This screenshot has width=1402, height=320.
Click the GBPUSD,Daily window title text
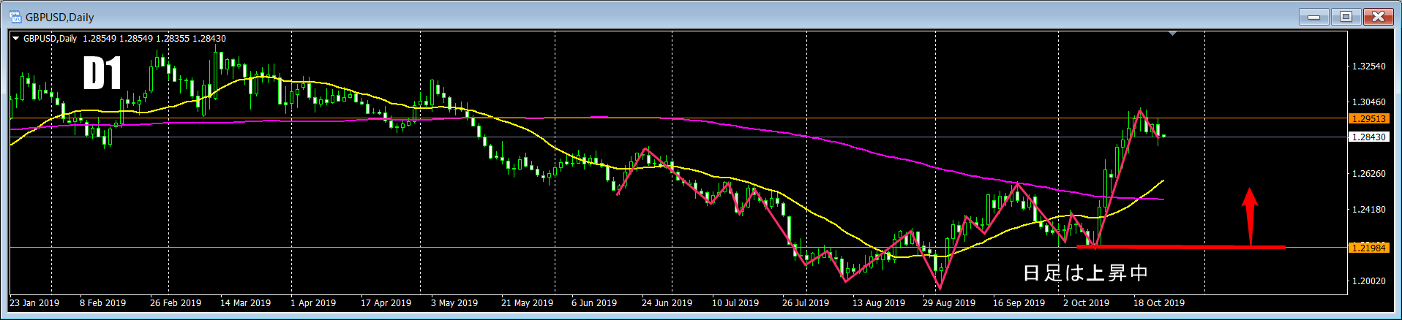[x=59, y=17]
